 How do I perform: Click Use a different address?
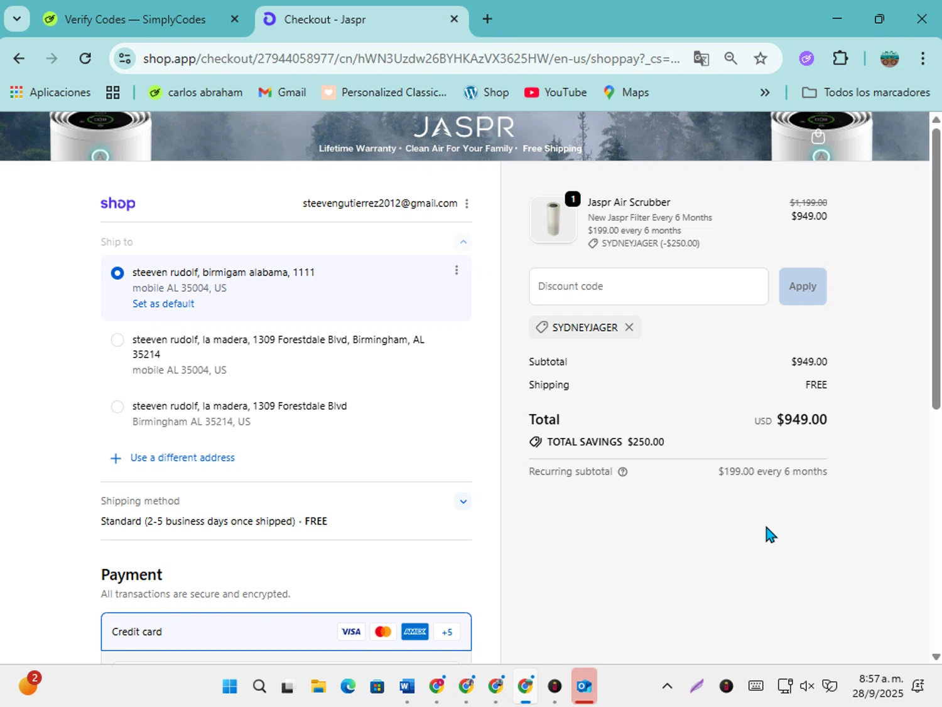182,458
